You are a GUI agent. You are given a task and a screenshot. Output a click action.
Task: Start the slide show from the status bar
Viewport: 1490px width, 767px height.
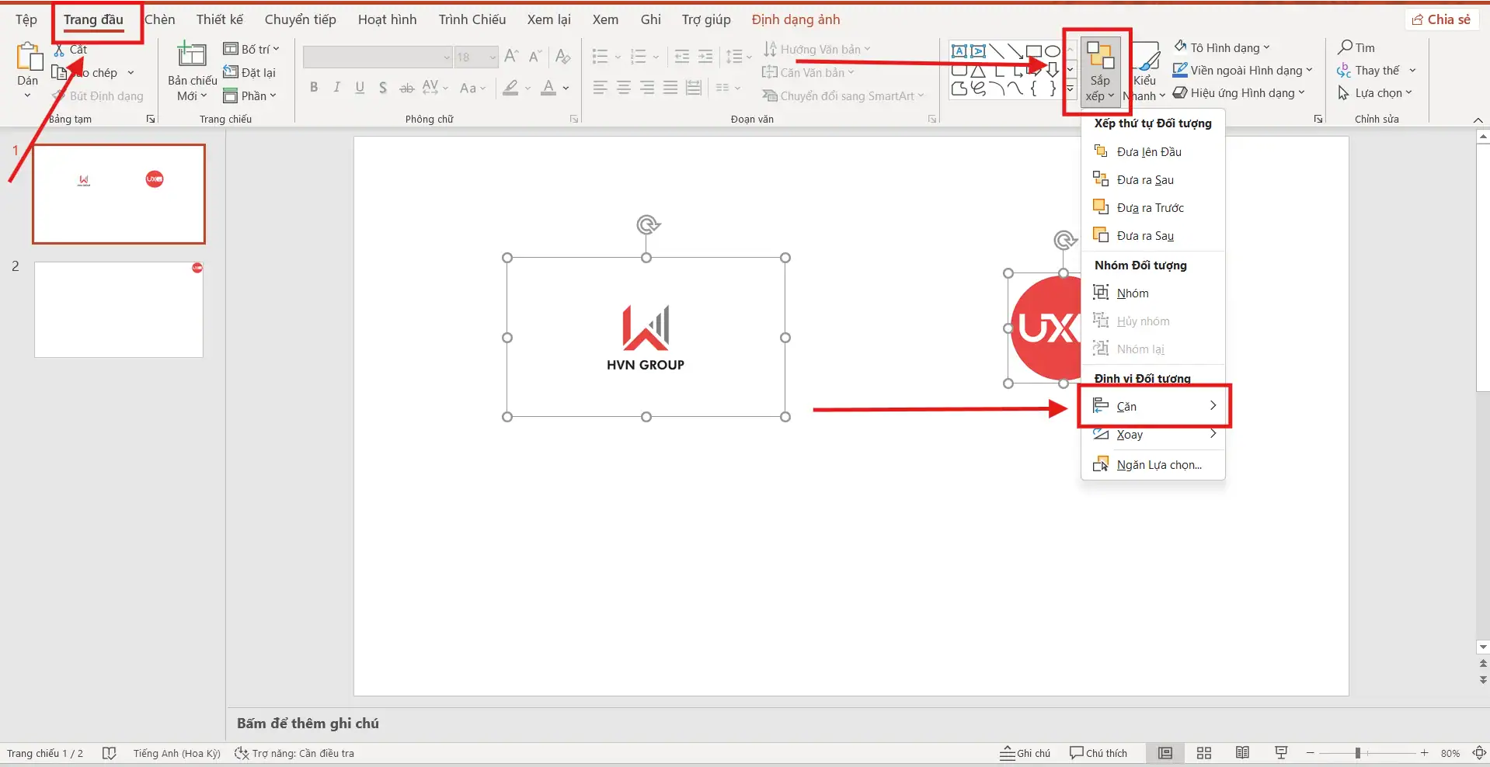pyautogui.click(x=1282, y=753)
